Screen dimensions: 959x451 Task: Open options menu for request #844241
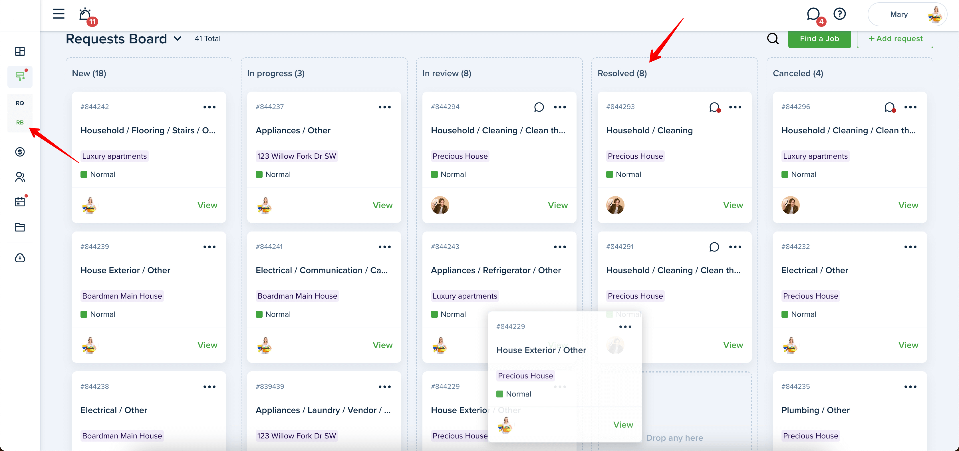coord(384,247)
